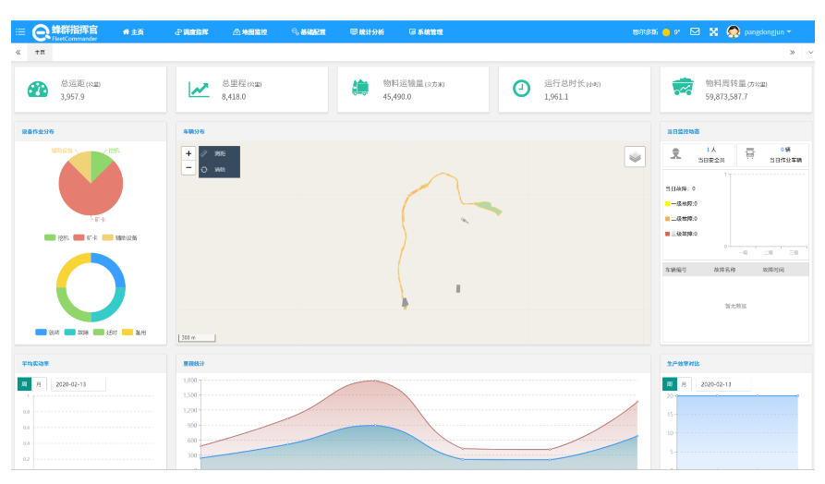Screen dimensions: 825x484
Task: Click the 故障名称 column header
Action: click(724, 270)
